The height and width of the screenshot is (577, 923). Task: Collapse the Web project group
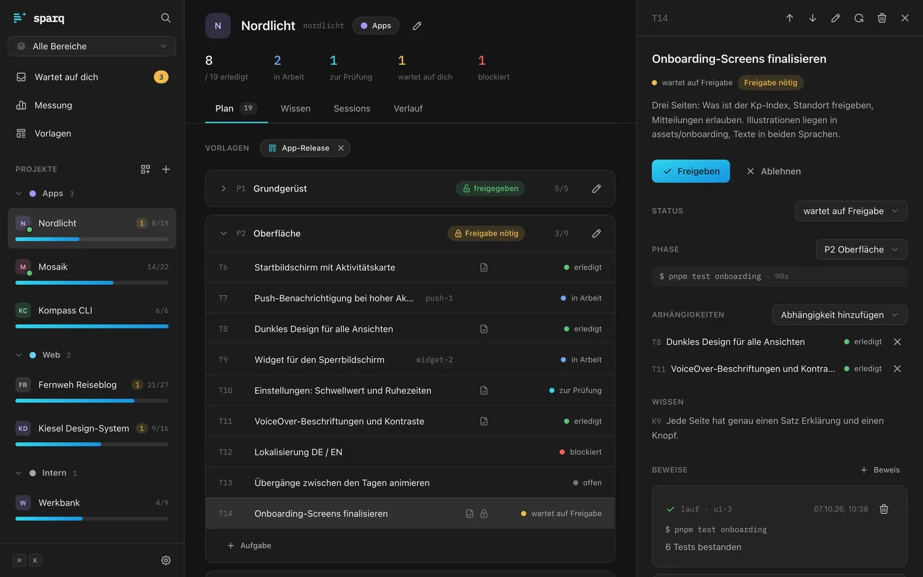pos(18,355)
